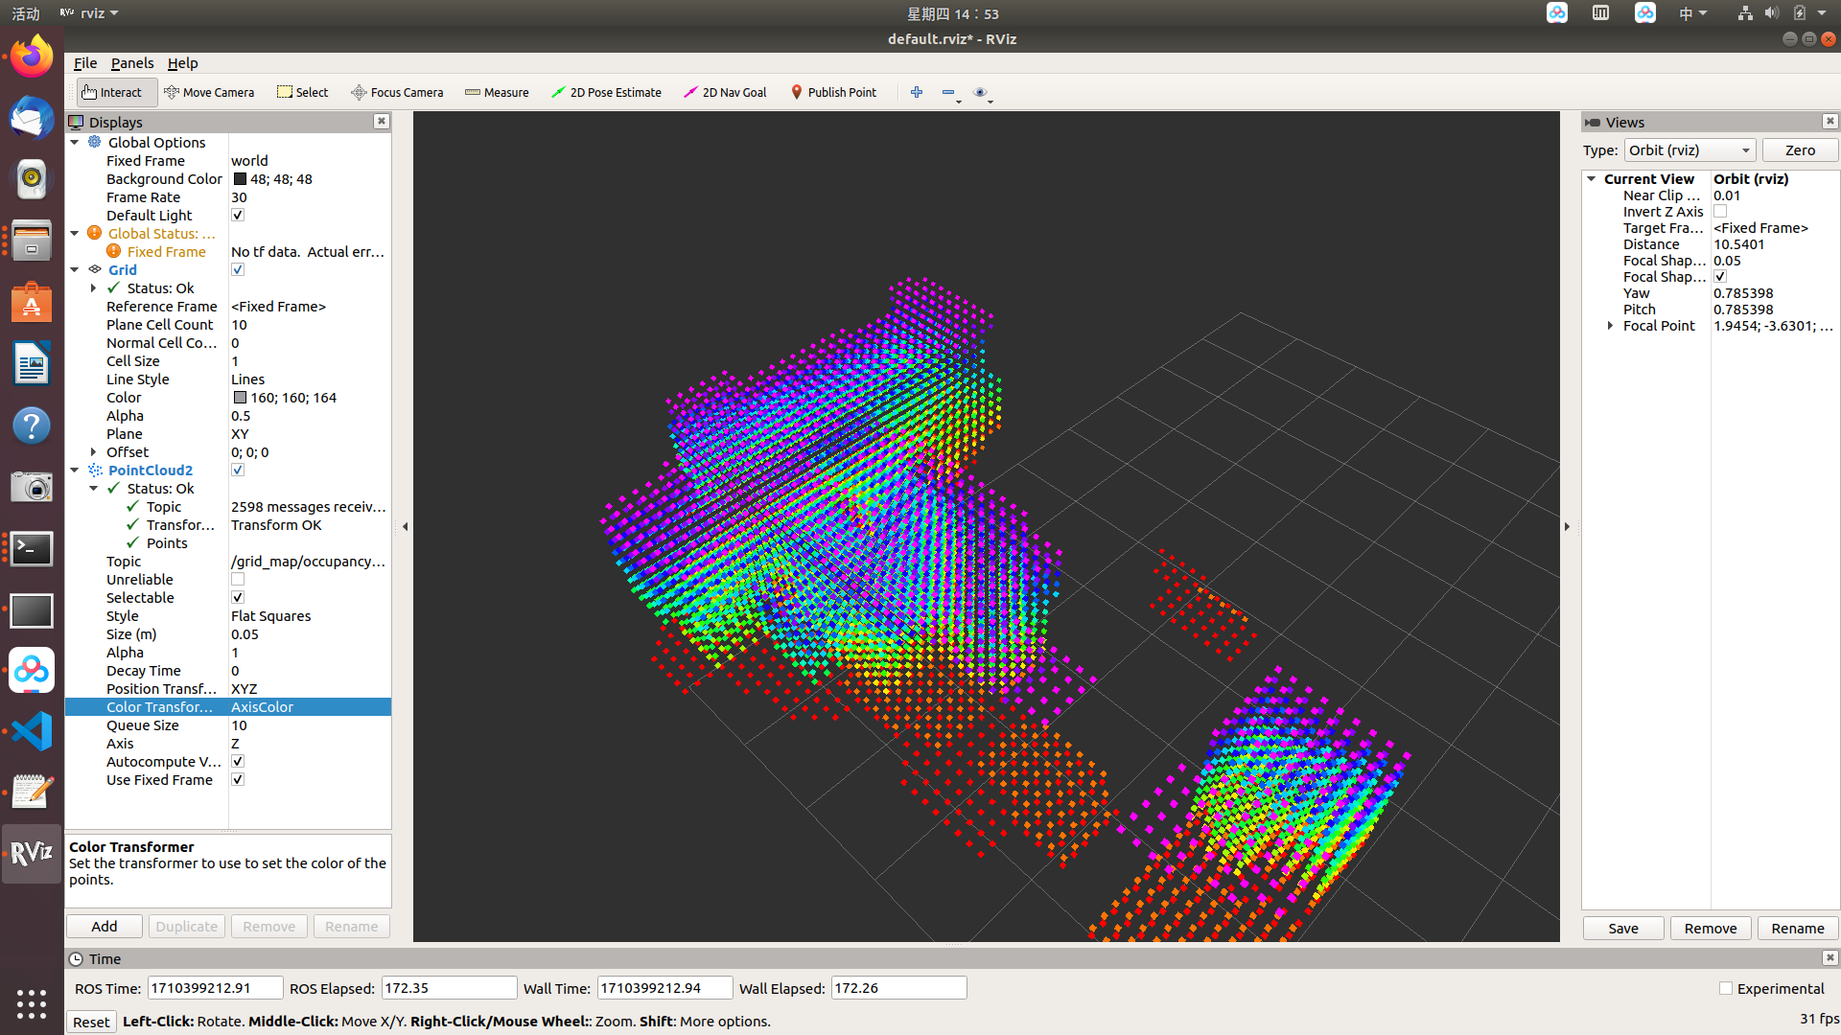
Task: Click the Background Color swatch
Action: (x=240, y=179)
